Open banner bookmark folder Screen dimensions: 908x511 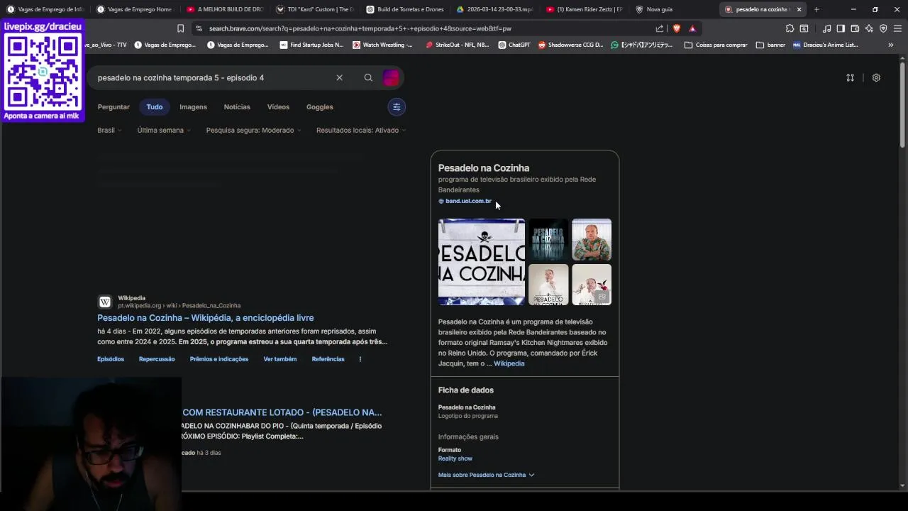pos(770,45)
